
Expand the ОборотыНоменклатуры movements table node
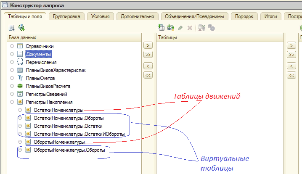(20, 142)
